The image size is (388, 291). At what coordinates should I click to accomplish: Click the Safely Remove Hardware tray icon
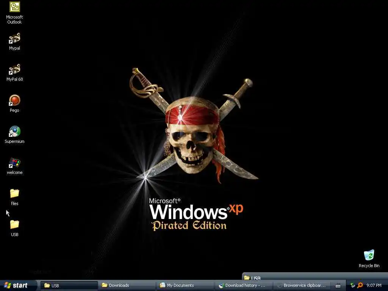click(x=353, y=286)
